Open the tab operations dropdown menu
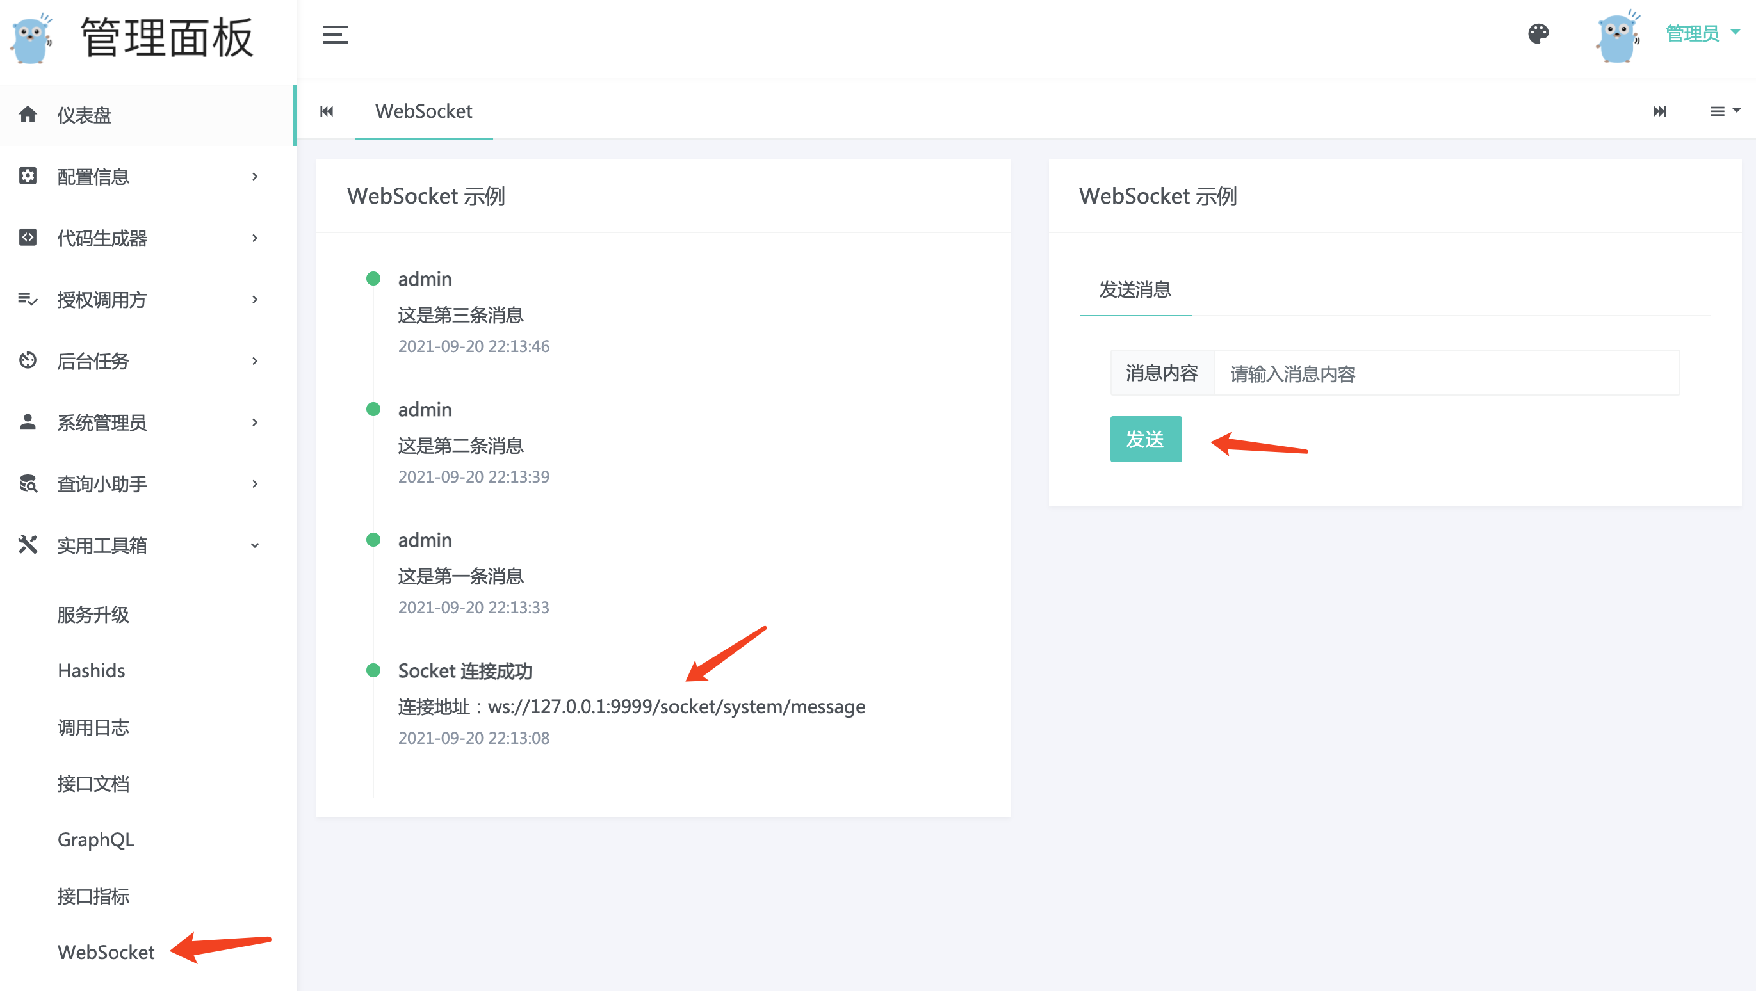This screenshot has width=1756, height=991. click(x=1725, y=111)
